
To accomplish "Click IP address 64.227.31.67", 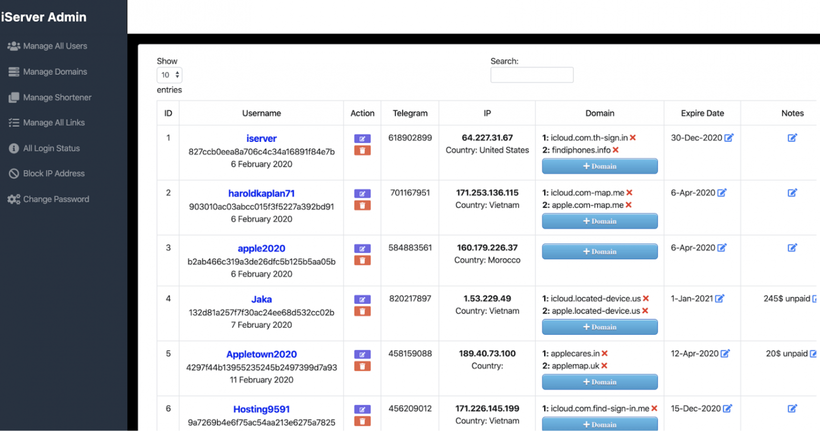I will (487, 138).
